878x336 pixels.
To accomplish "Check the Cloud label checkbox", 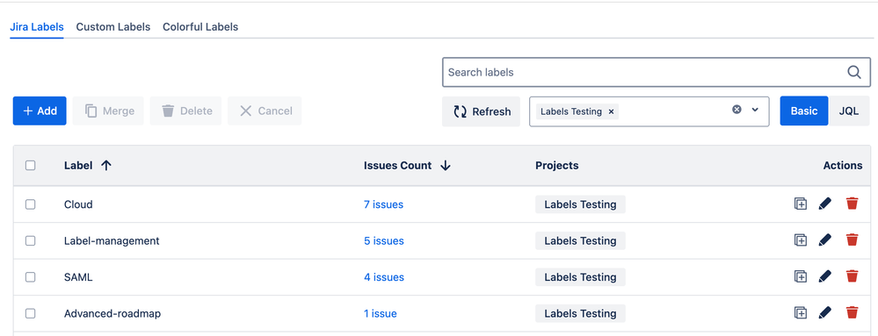I will [x=30, y=204].
